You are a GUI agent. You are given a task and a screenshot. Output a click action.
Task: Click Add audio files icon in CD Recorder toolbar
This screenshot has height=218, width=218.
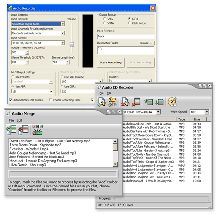click(102, 102)
